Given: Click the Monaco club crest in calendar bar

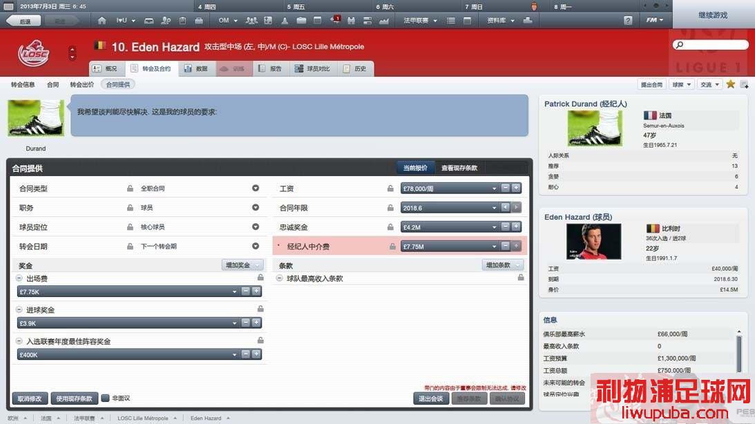Looking at the screenshot, I should [x=533, y=7].
